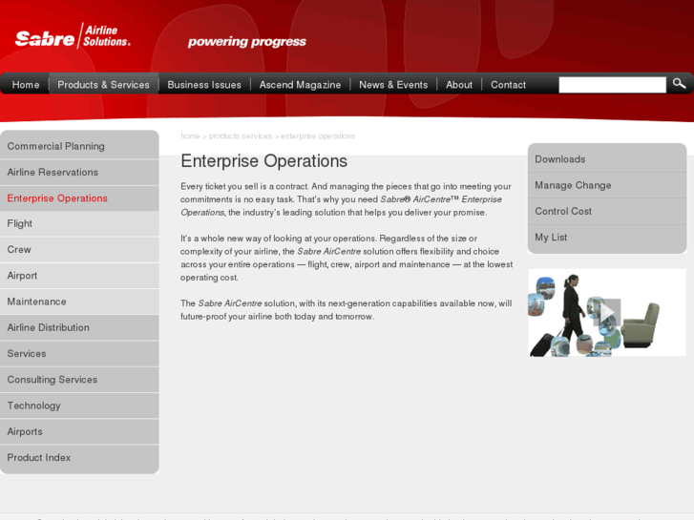The width and height of the screenshot is (694, 520).
Task: Click the enterprise operations breadcrumb
Action: 318,136
